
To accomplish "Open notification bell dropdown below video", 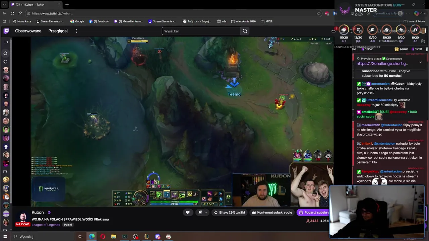I will (203, 212).
